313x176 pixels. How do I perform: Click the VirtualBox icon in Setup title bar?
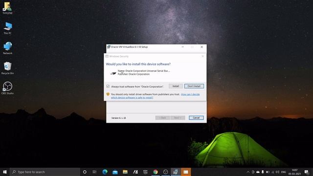pyautogui.click(x=109, y=47)
